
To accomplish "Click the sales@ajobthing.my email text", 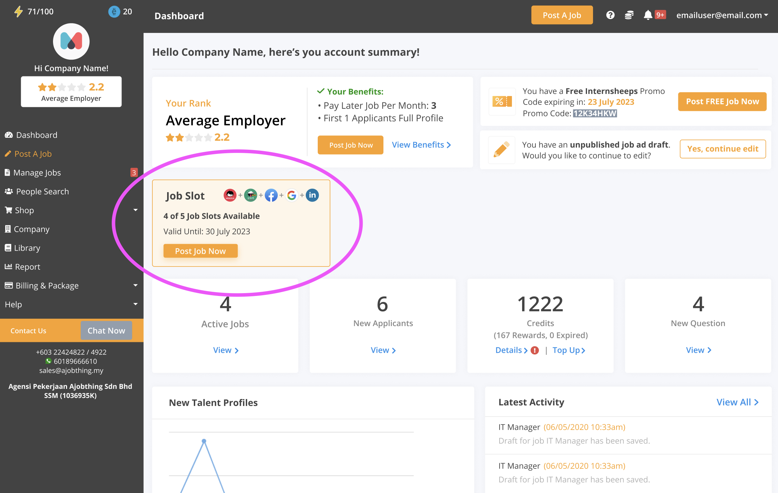I will (x=71, y=370).
